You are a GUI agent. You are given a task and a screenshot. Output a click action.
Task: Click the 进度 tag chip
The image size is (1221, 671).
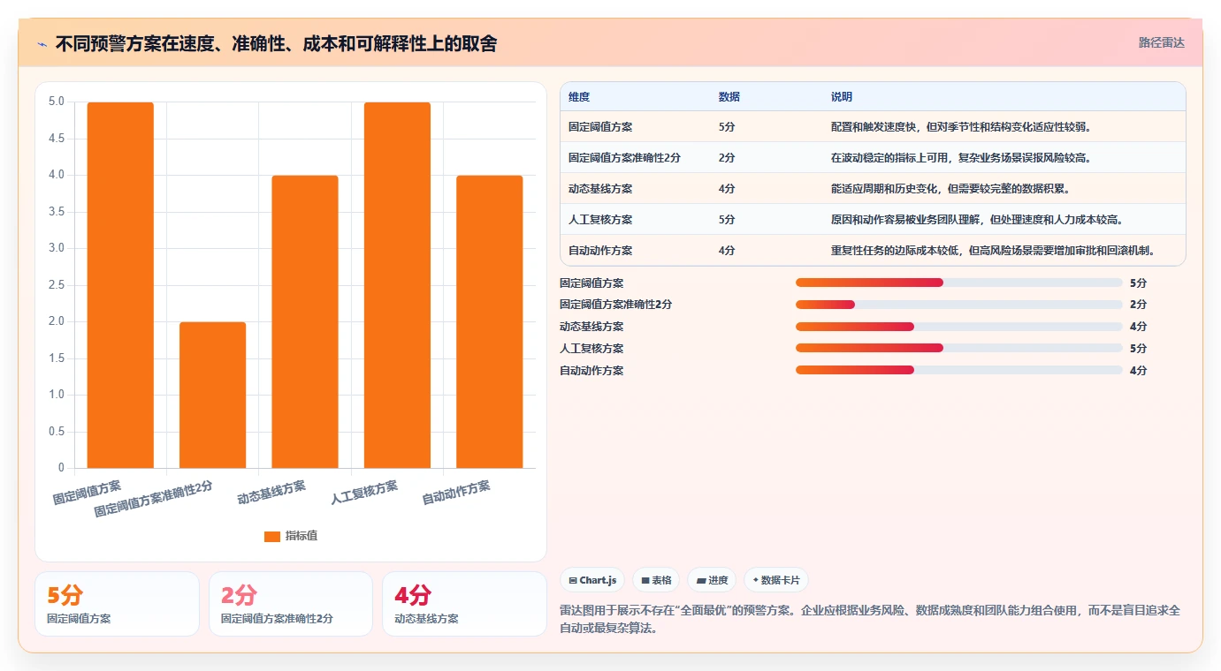click(x=712, y=580)
